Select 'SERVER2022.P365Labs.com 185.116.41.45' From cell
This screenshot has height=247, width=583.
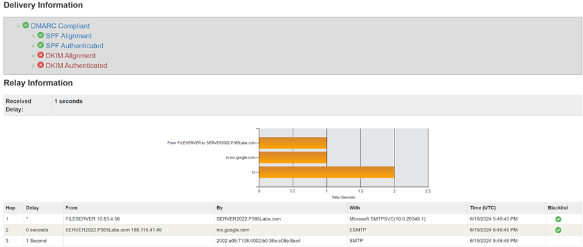click(x=138, y=230)
